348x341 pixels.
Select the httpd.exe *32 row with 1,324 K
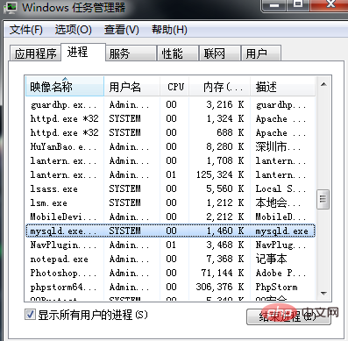(170, 118)
